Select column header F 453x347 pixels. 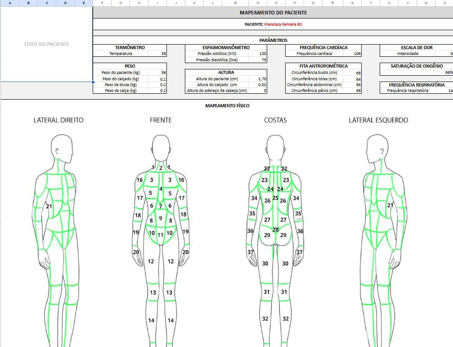pyautogui.click(x=102, y=3)
